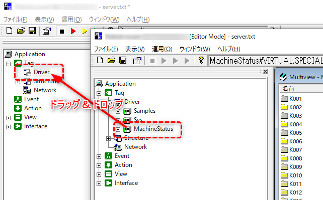Open 運用(O) menu in Editor Mode window
Image resolution: width=323 pixels, height=200 pixels.
162,49
